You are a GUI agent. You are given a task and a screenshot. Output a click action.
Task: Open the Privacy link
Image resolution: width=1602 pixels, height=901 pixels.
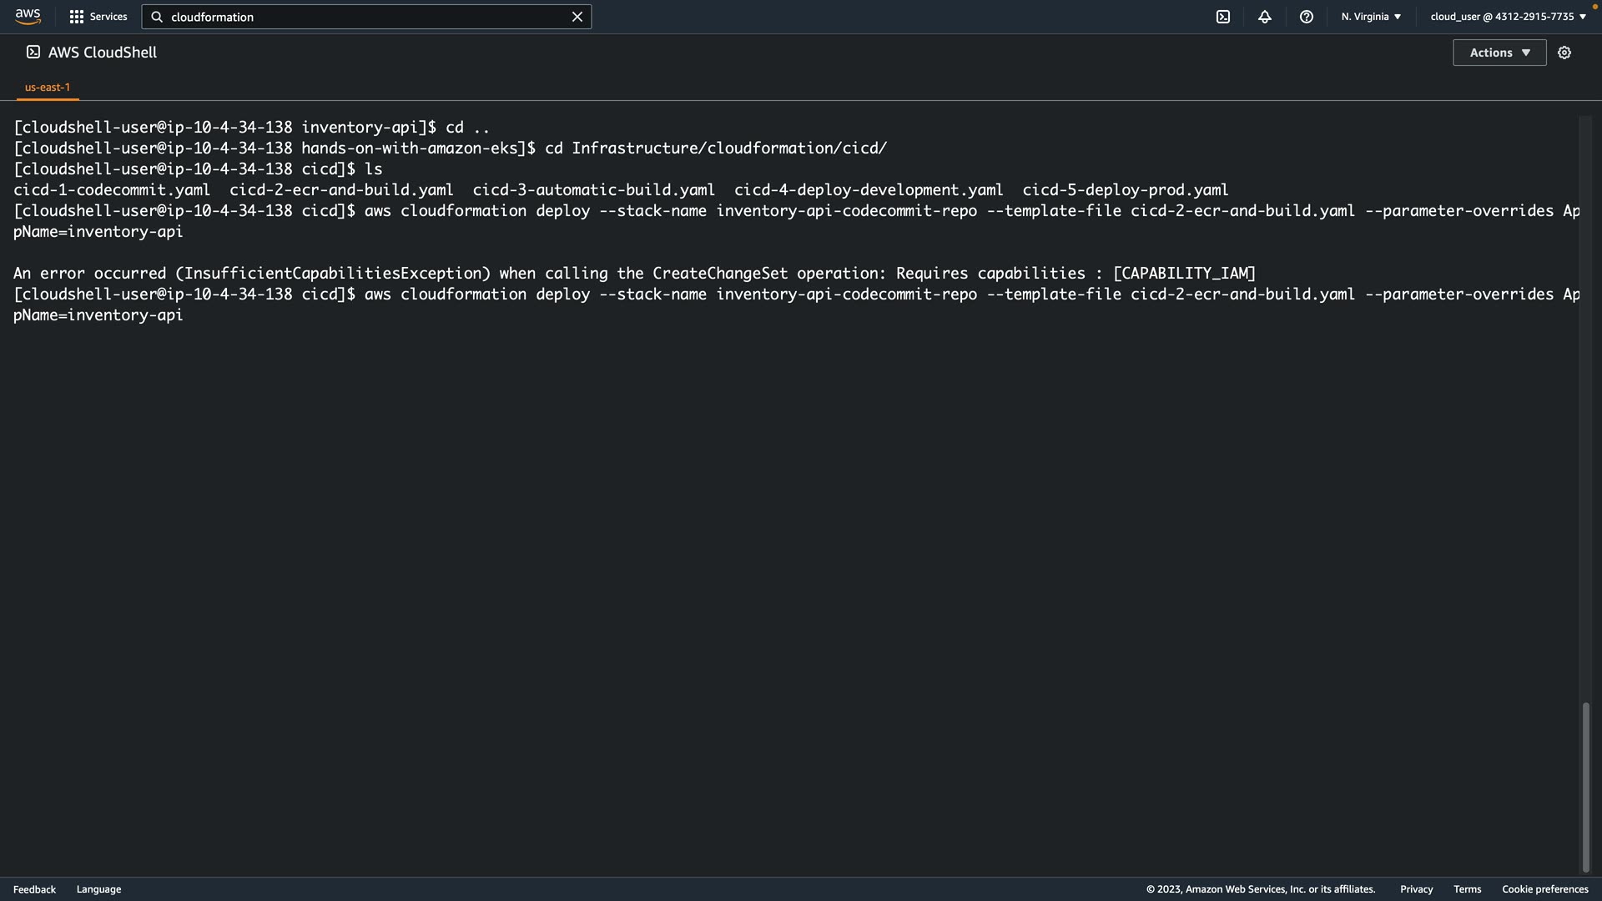(x=1416, y=889)
